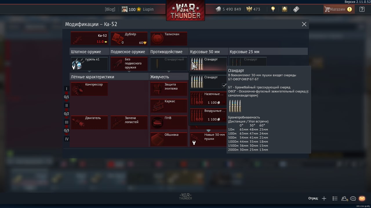
Task: Open the [Blog] link
Action: click(x=110, y=9)
